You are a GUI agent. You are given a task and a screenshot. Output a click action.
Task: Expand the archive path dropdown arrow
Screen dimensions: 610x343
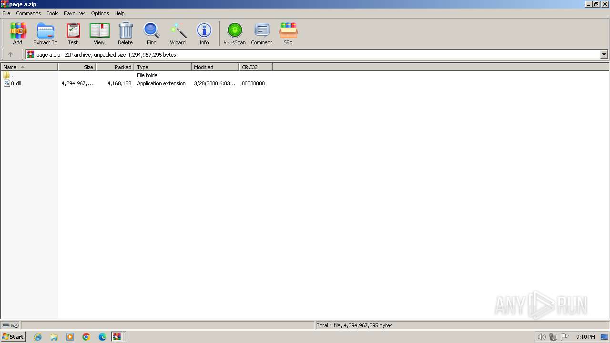pos(604,54)
